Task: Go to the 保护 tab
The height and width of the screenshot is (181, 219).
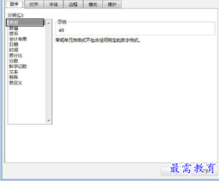Action: [x=112, y=4]
